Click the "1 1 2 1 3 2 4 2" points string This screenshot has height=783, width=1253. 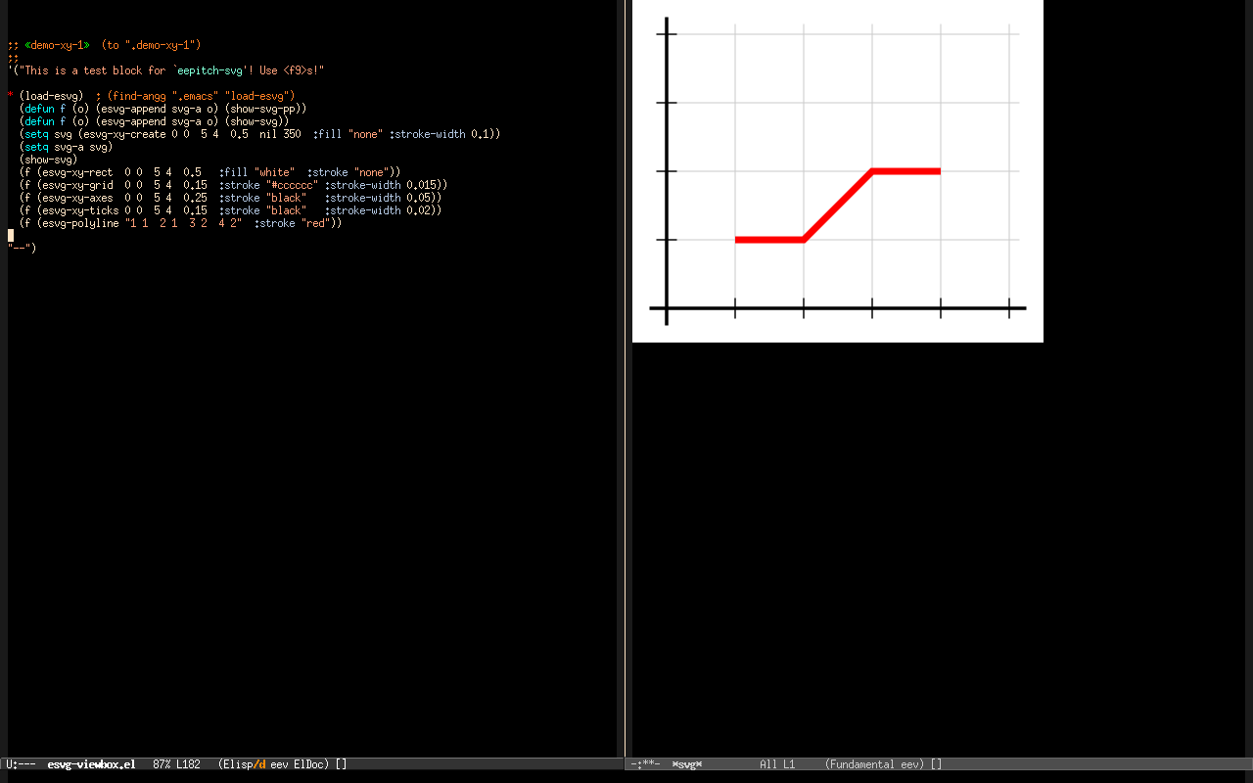tap(183, 223)
